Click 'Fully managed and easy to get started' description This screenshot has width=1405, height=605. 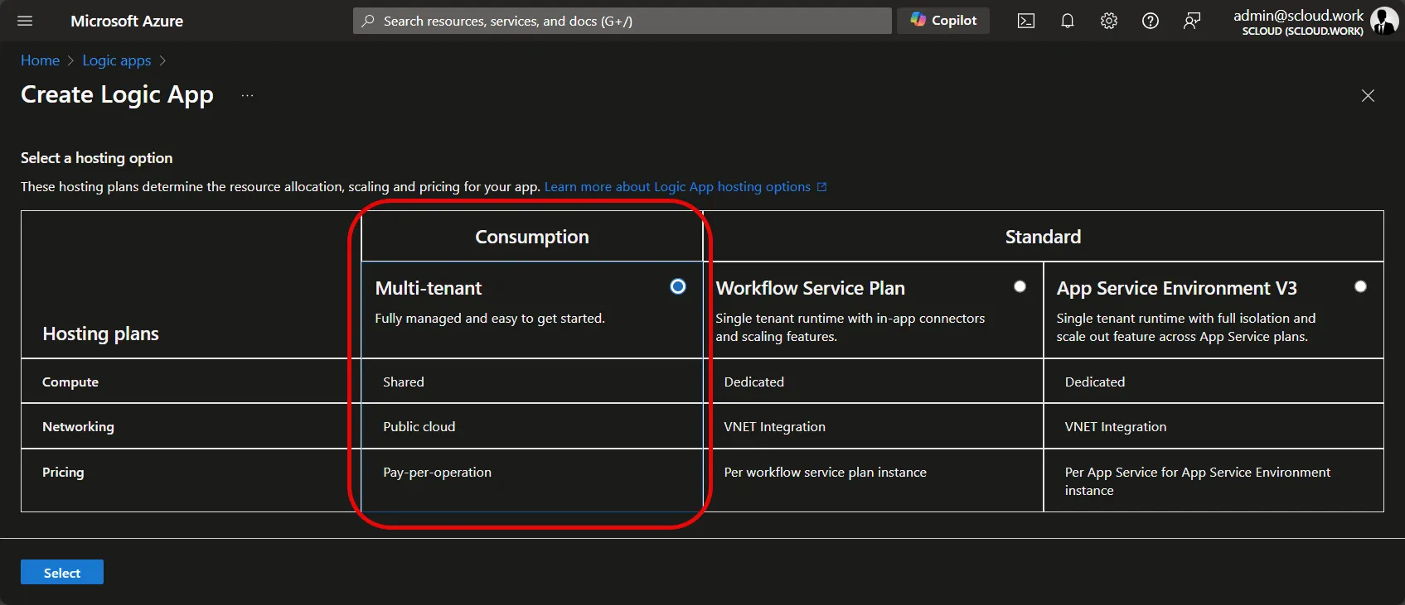[x=490, y=318]
